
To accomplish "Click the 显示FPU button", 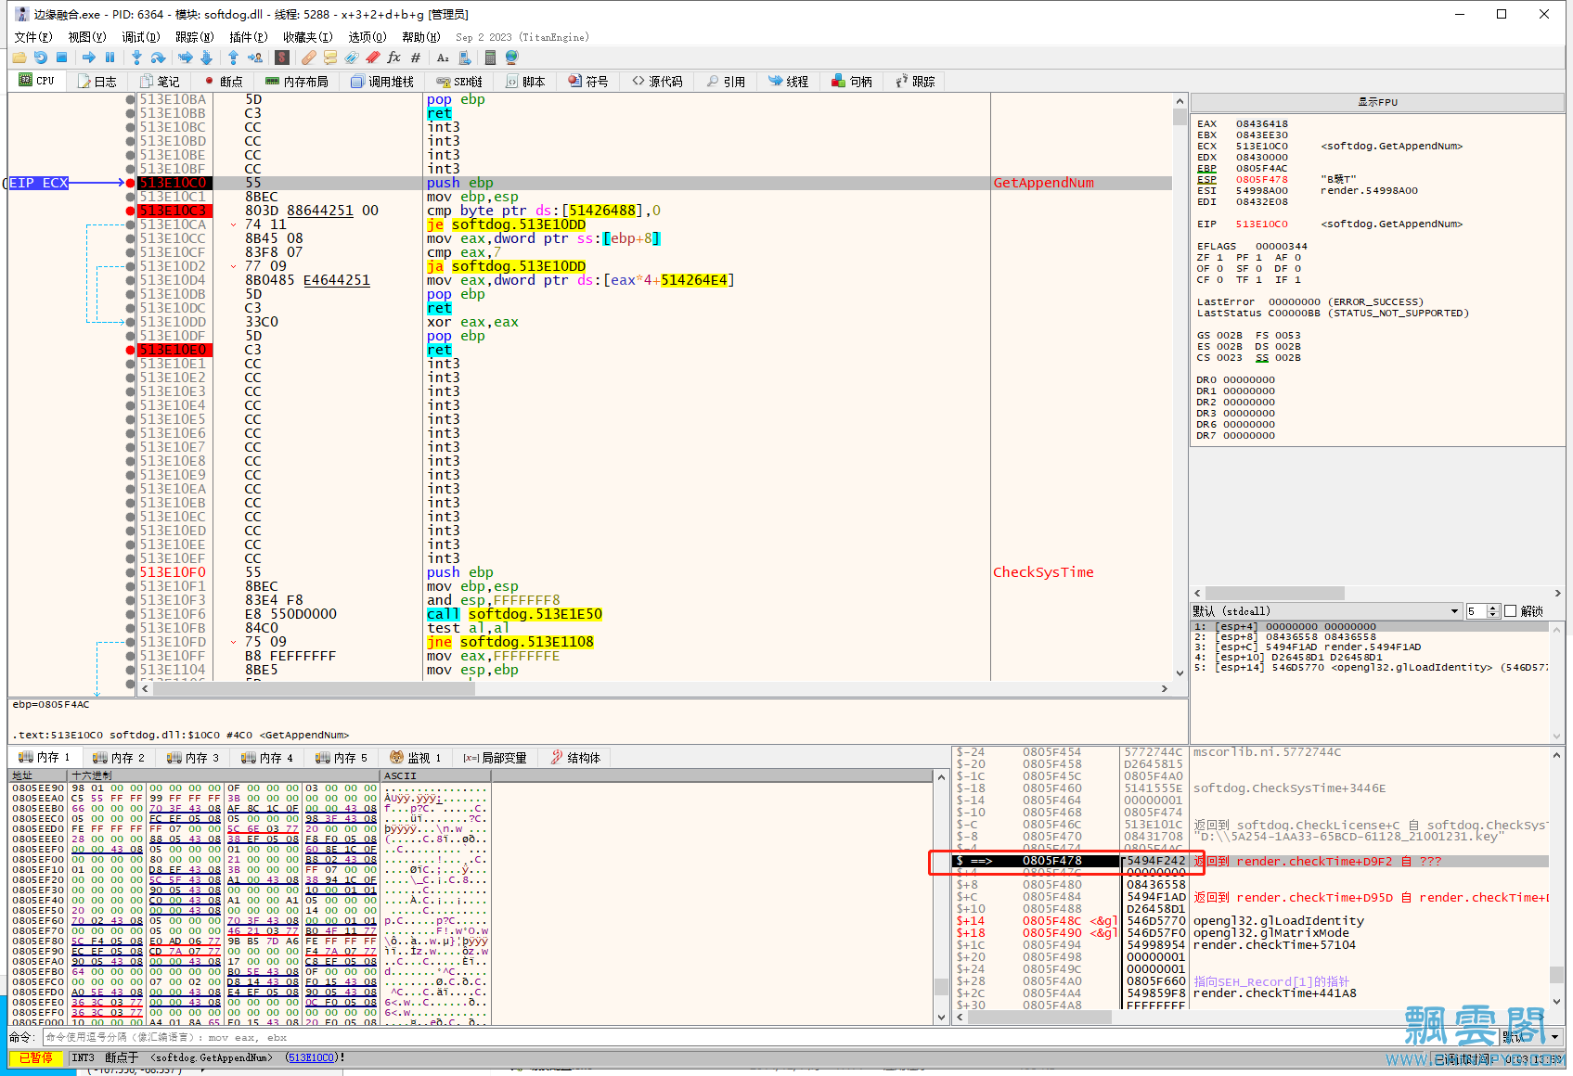I will pyautogui.click(x=1377, y=102).
